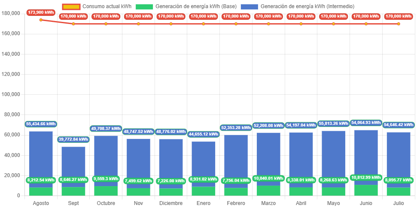Click the 7,499.62 kWh Base label for Nov
This screenshot has height=208, width=417.
[x=138, y=181]
